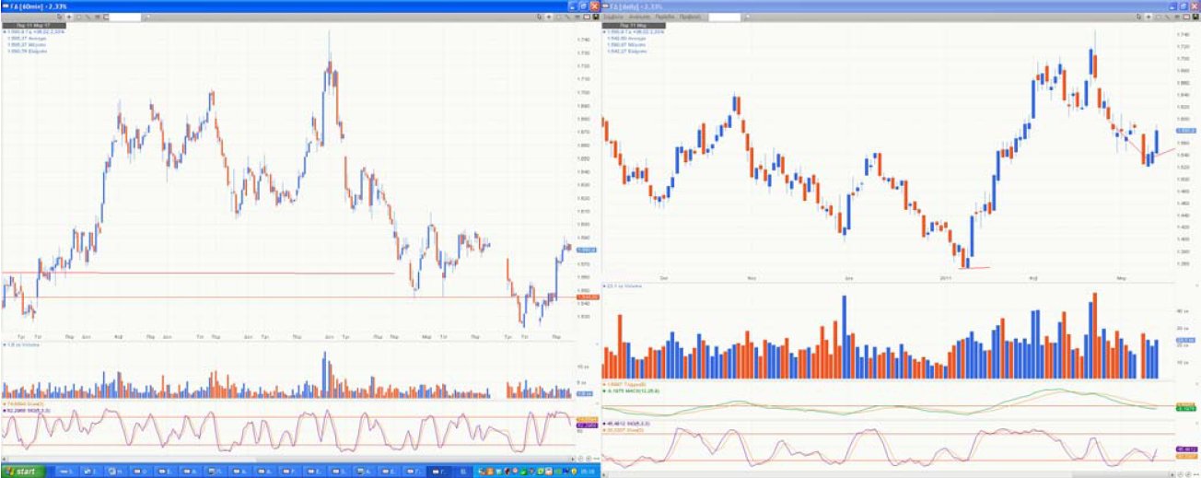
Task: Collapse the price legend in the daily chart
Action: point(603,31)
